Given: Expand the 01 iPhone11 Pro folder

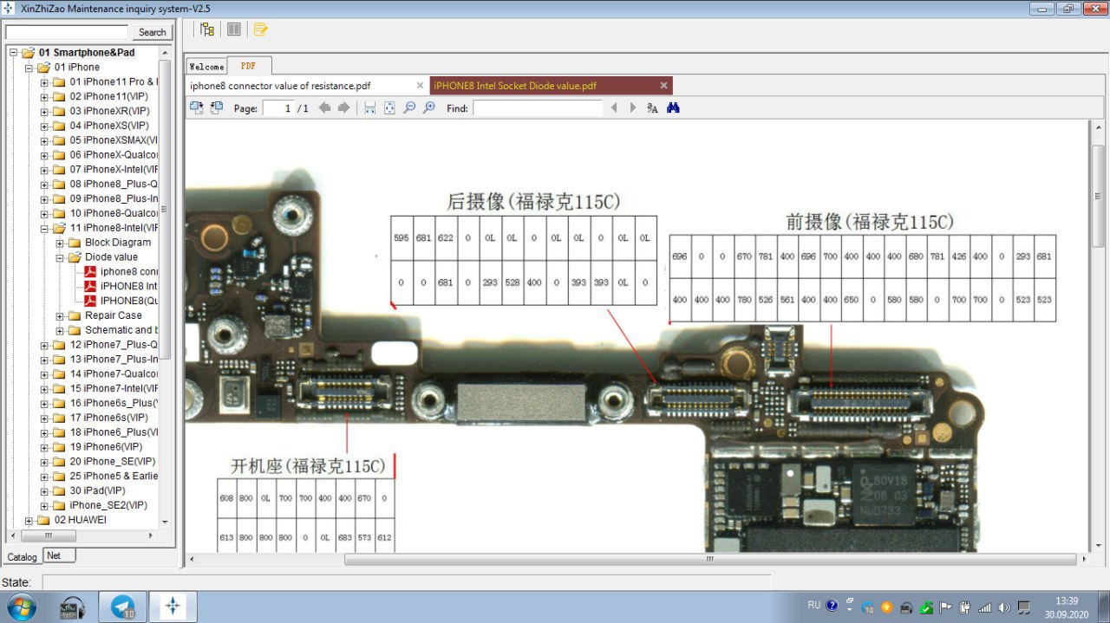Looking at the screenshot, I should pyautogui.click(x=45, y=82).
